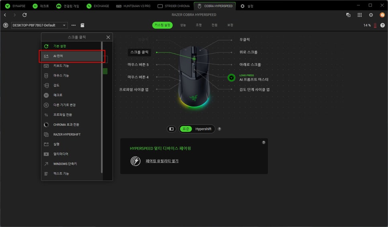The height and width of the screenshot is (227, 388).
Task: Open the profile options three-dot menu
Action: pos(74,25)
